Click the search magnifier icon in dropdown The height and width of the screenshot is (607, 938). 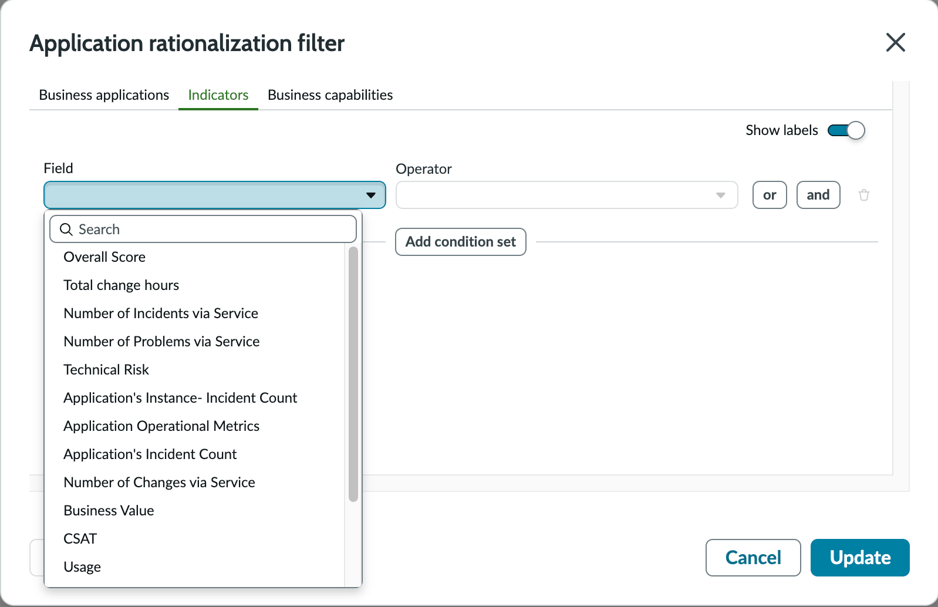pos(66,230)
